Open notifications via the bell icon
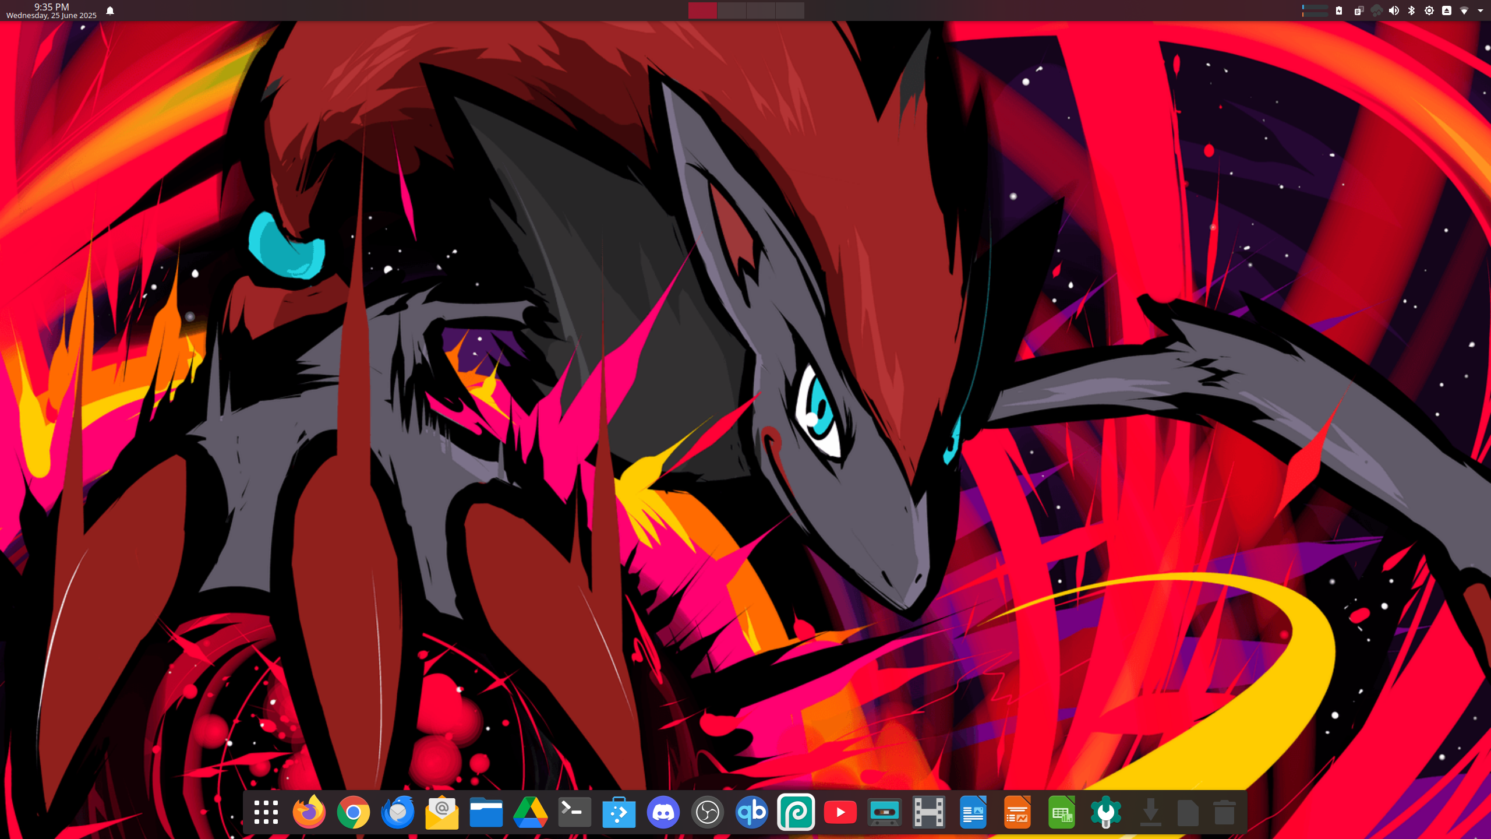Screen dimensions: 1491x839 click(x=110, y=10)
